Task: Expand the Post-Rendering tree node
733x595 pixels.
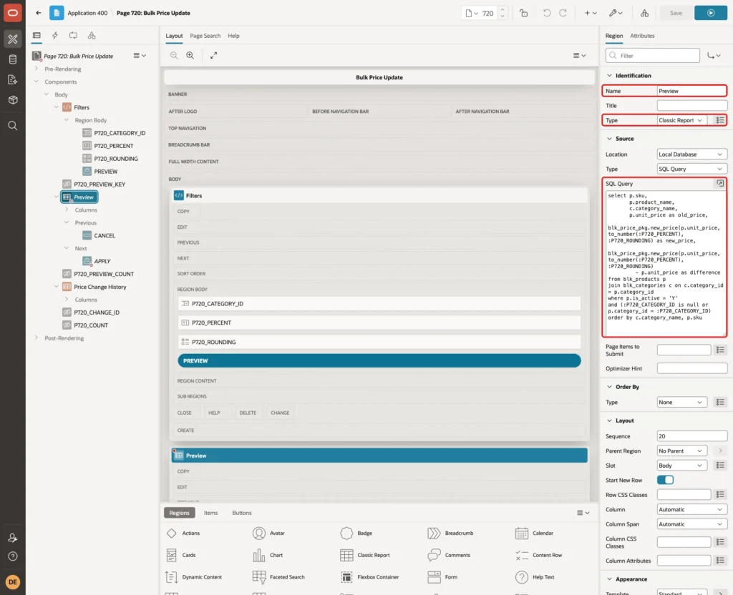Action: [37, 338]
